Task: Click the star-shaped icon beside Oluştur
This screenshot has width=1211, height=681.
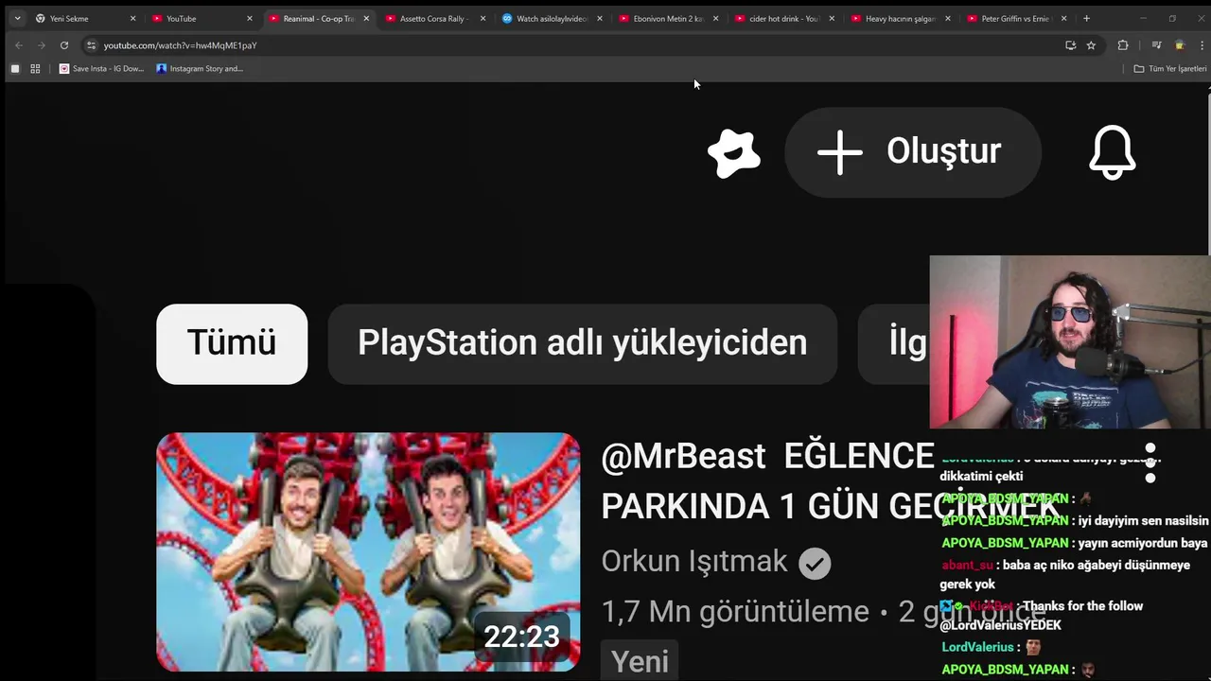Action: coord(734,152)
